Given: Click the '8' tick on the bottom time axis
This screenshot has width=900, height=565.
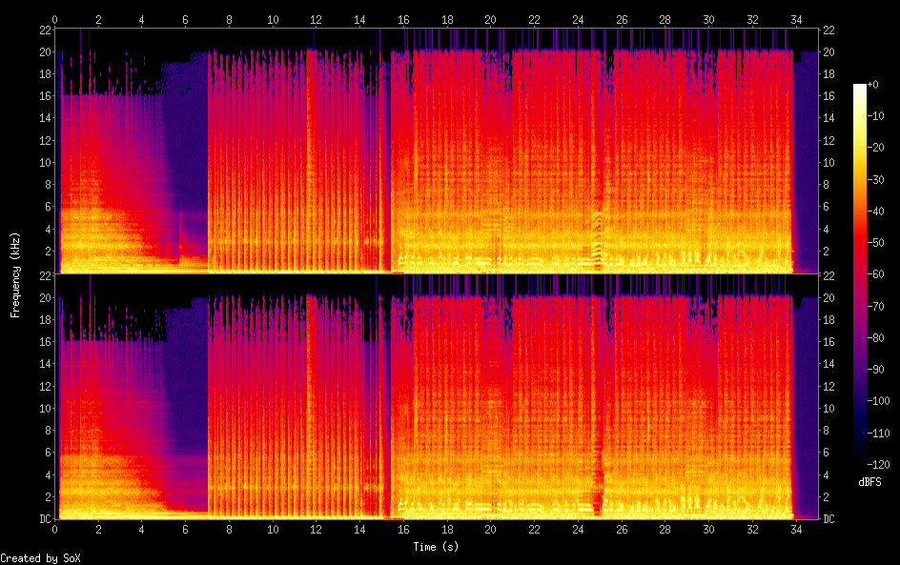Looking at the screenshot, I should click(230, 530).
